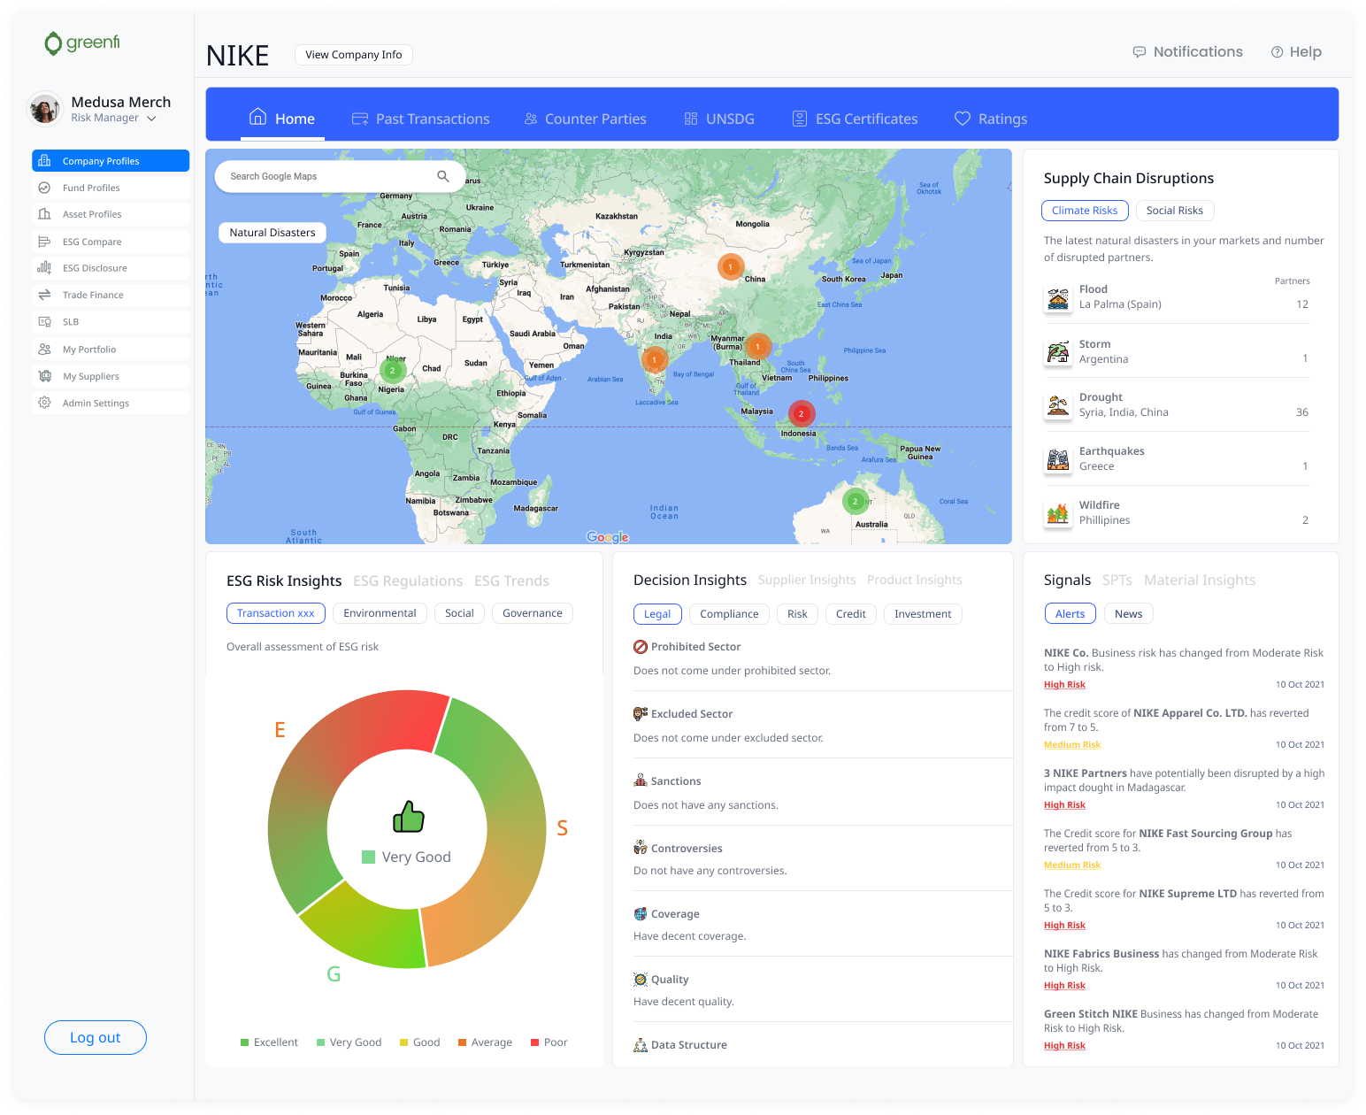This screenshot has width=1366, height=1115.
Task: Open Admin Settings
Action: pyautogui.click(x=95, y=403)
